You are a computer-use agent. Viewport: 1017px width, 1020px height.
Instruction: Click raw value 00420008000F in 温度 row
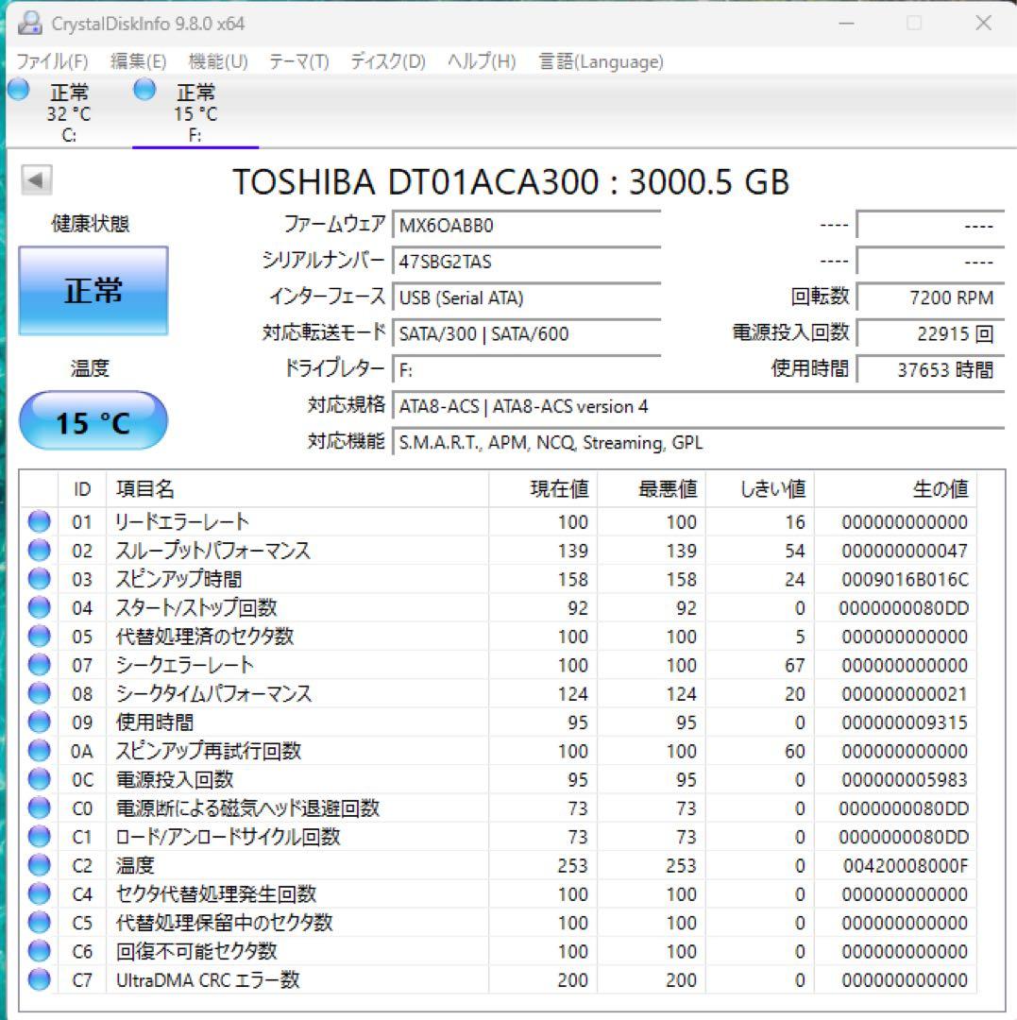pos(906,865)
